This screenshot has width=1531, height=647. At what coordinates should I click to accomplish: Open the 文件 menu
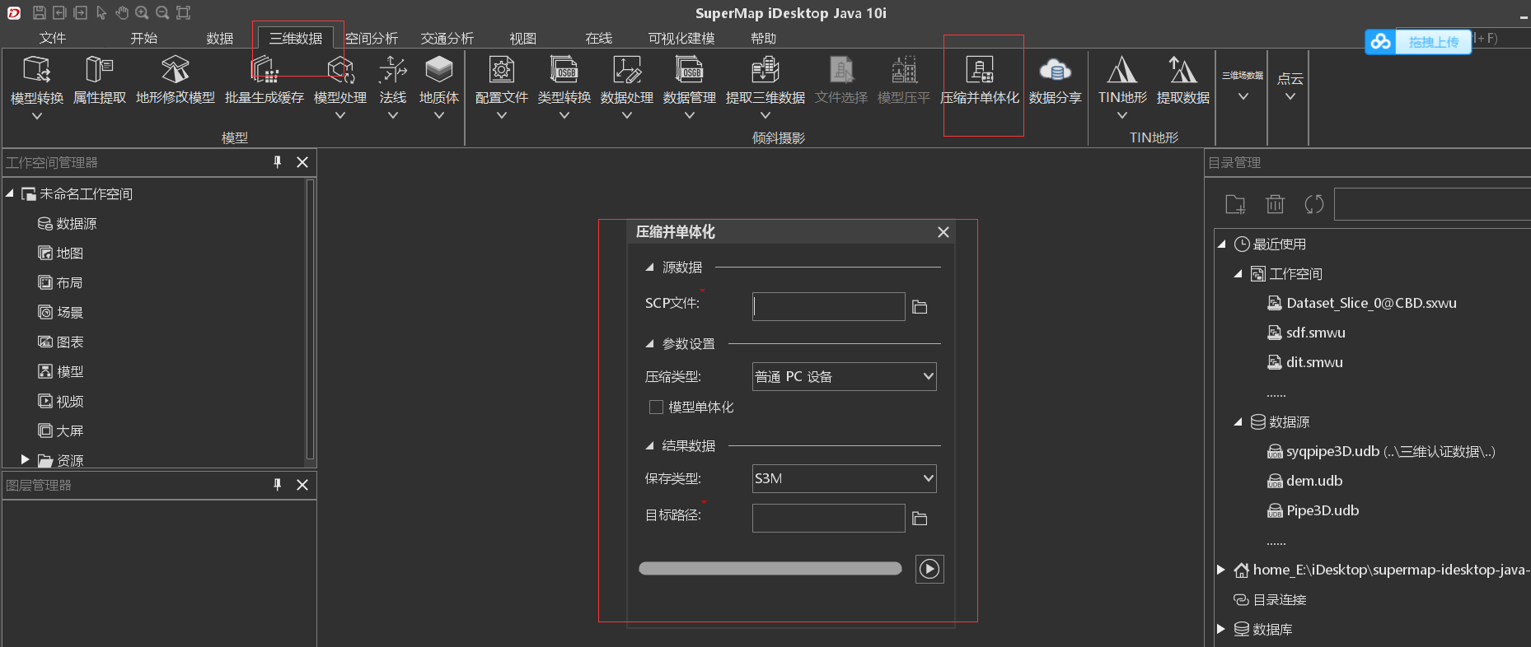click(53, 38)
